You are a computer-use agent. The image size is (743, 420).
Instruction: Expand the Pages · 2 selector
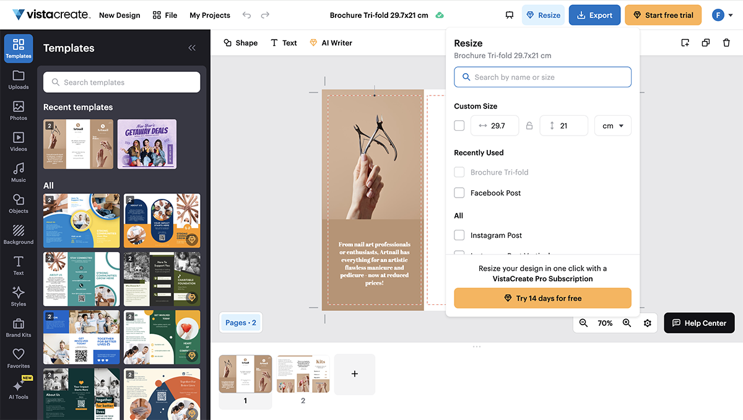240,322
